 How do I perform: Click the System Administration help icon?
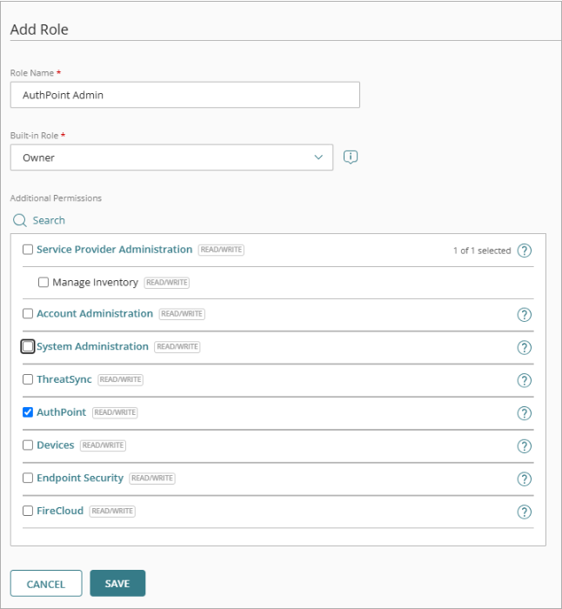pyautogui.click(x=524, y=347)
